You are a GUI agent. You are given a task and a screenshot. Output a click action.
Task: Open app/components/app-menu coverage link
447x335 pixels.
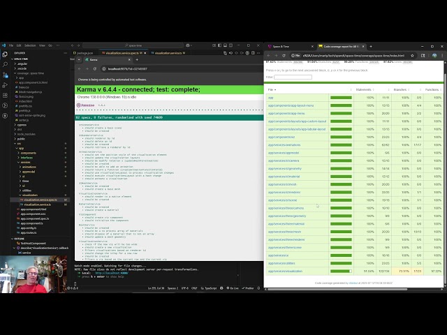[x=286, y=113]
